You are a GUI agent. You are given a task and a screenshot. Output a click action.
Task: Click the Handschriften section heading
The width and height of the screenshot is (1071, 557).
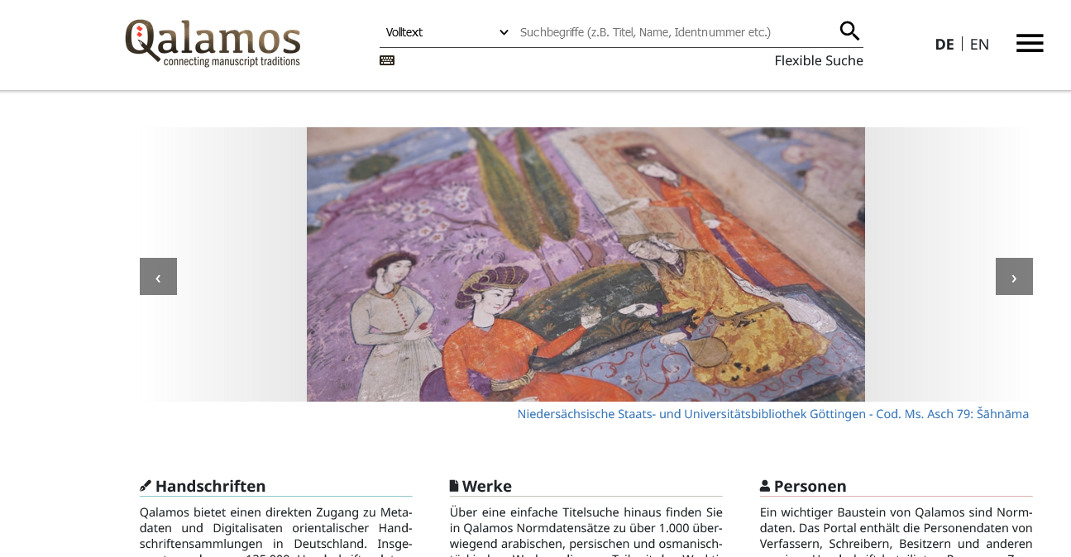211,486
